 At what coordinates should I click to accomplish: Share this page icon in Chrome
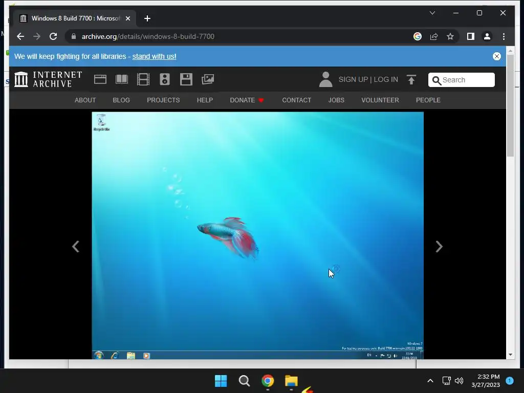click(434, 36)
